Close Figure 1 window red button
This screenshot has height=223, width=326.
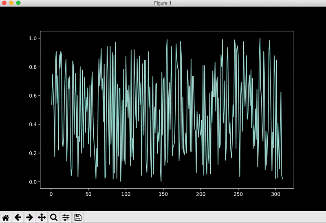[x=4, y=3]
